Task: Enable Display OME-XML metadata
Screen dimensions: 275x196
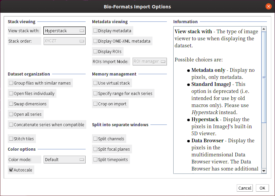Action: click(x=95, y=41)
